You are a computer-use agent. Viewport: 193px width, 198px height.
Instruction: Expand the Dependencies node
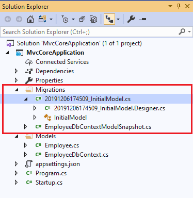(x=17, y=71)
